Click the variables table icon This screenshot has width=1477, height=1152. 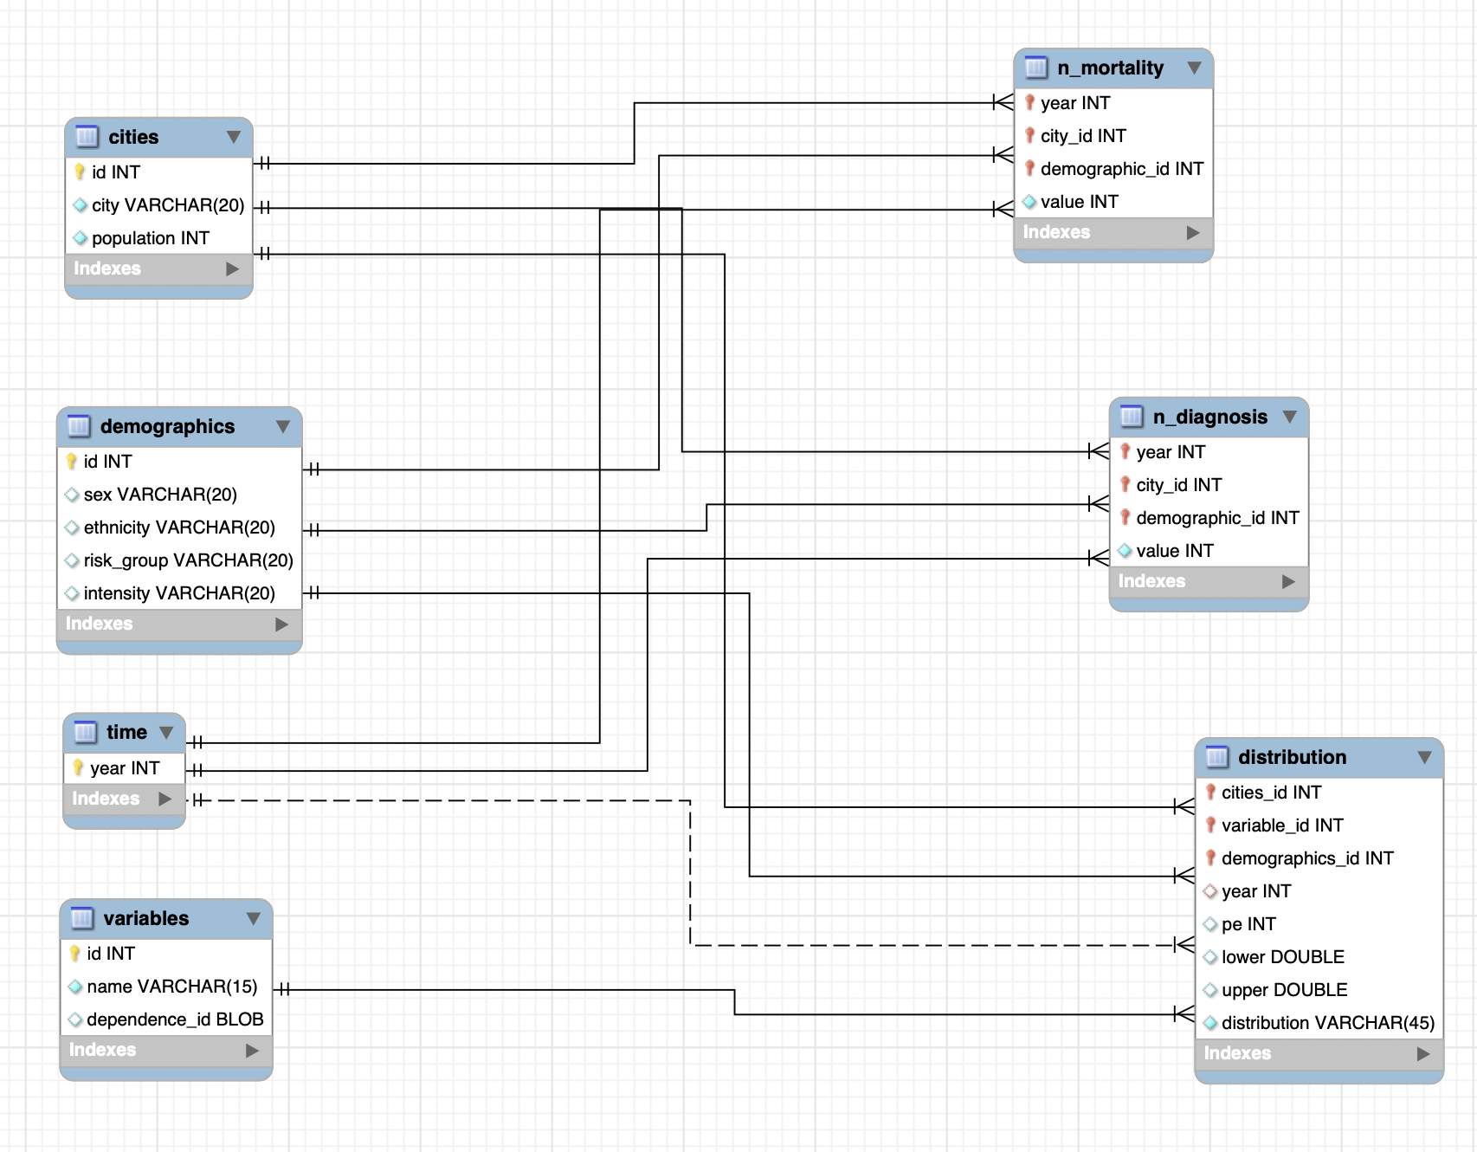(x=82, y=918)
